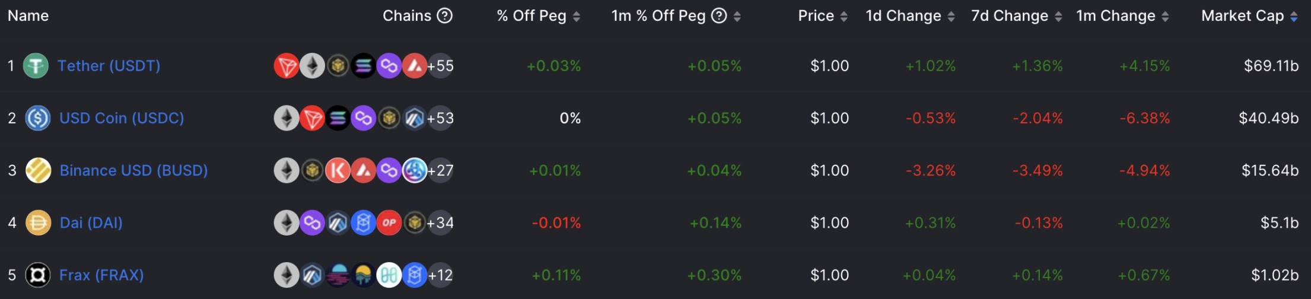
Task: Click the Tether coin logo icon
Action: [x=36, y=66]
